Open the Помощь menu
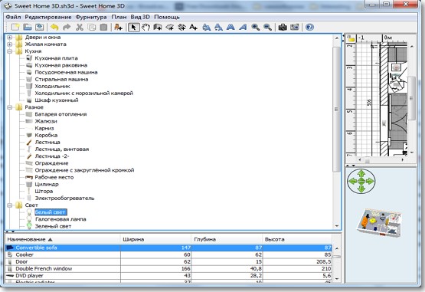 (167, 17)
